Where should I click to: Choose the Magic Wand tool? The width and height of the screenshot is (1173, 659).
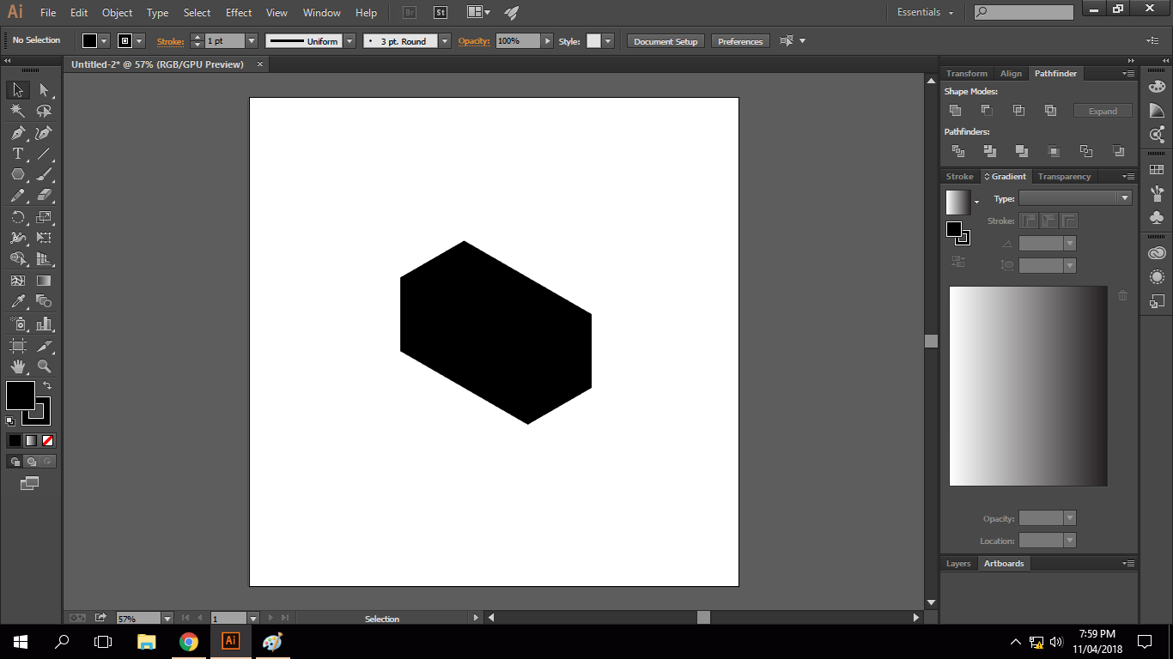pyautogui.click(x=18, y=111)
